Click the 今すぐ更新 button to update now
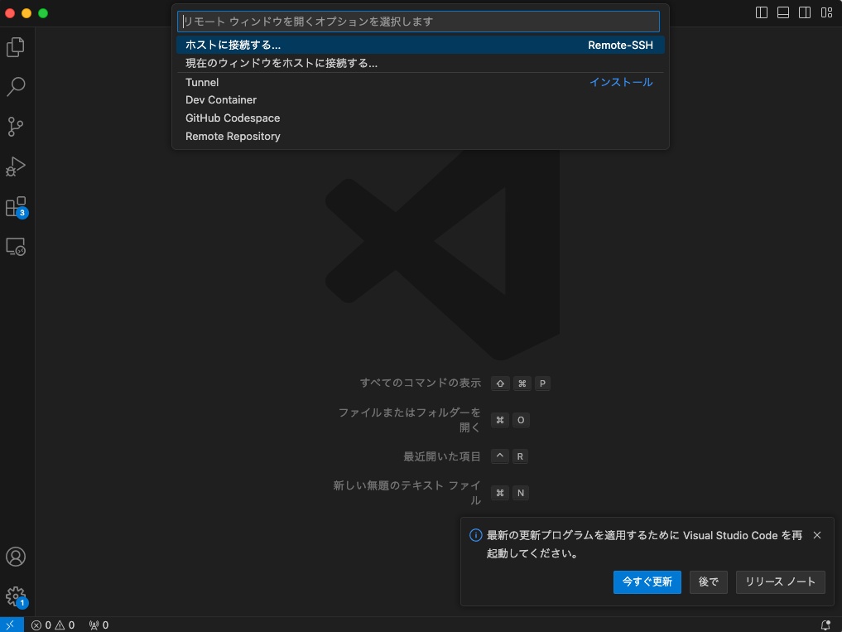Screen dimensions: 842x632 (x=647, y=581)
